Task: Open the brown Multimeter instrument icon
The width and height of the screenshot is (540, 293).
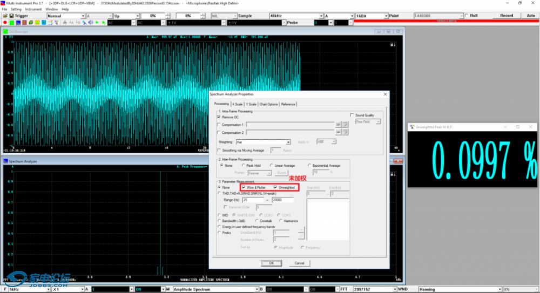Action: tap(24, 23)
